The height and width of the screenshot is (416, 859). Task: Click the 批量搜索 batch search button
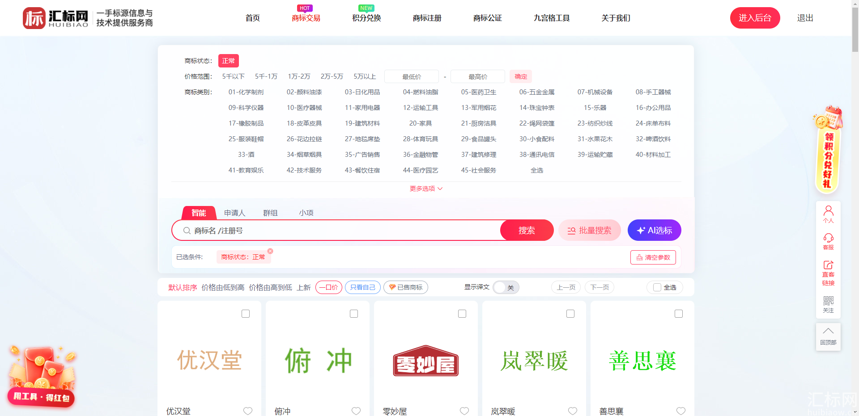coord(590,231)
